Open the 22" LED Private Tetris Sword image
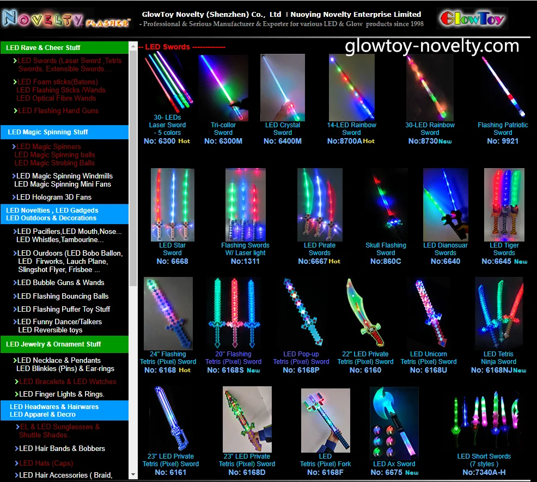 coord(365,313)
